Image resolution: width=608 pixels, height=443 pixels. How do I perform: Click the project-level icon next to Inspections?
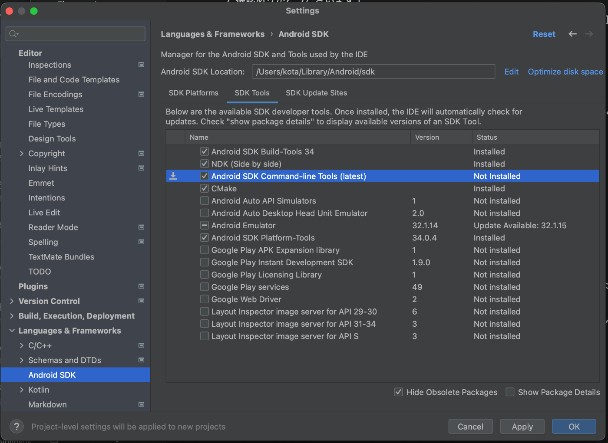tap(141, 65)
